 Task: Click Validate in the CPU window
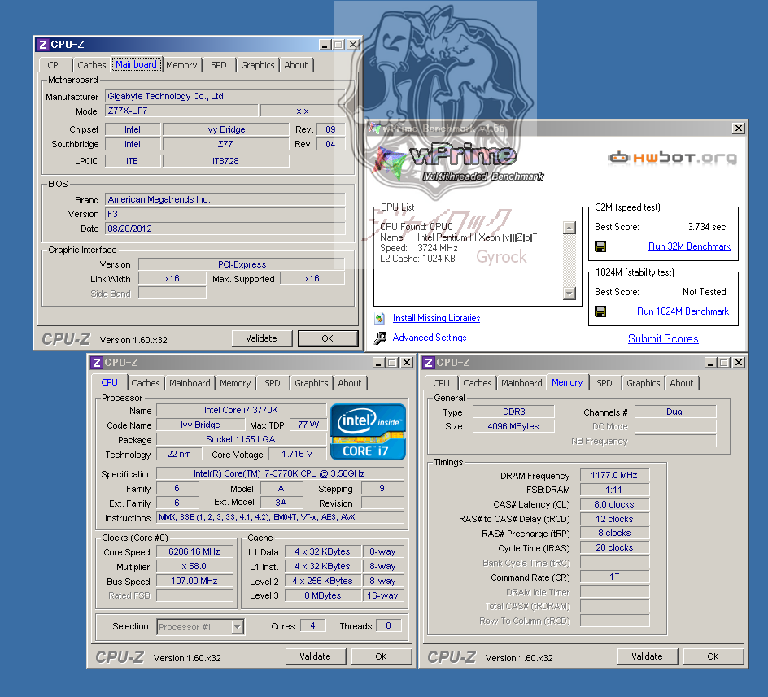point(316,656)
